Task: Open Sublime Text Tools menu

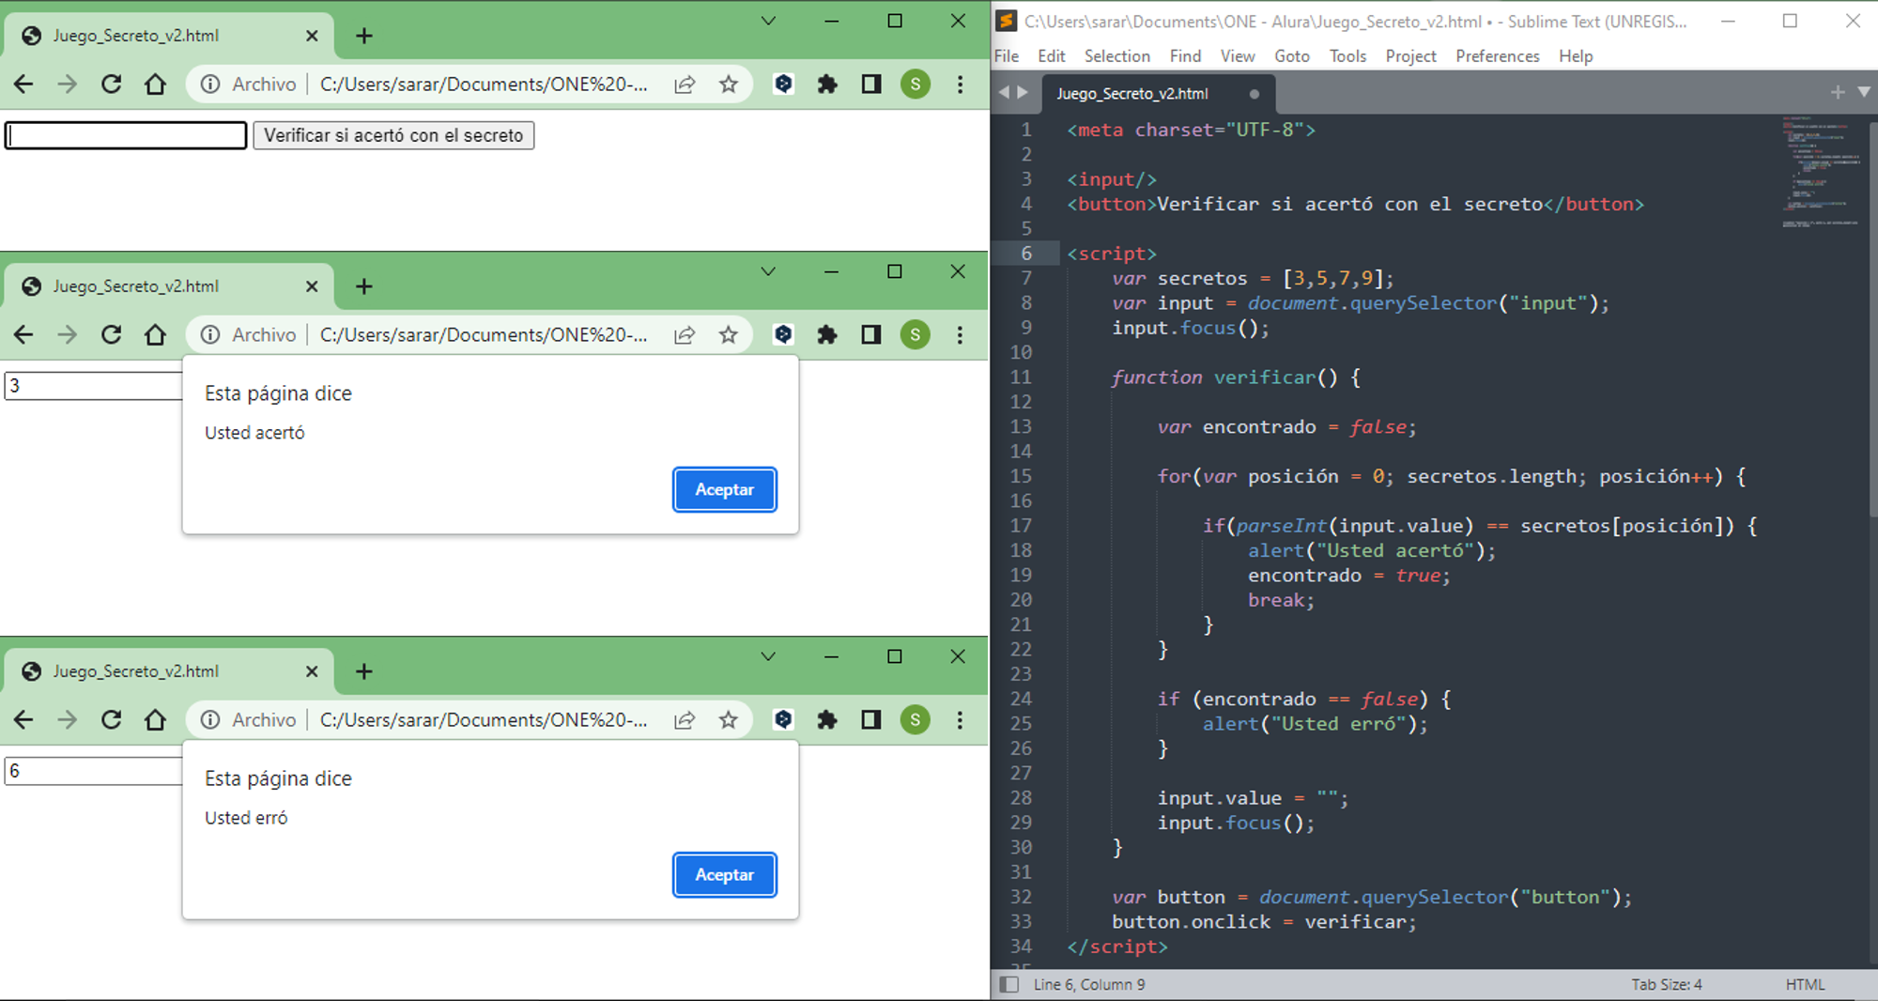Action: point(1347,56)
